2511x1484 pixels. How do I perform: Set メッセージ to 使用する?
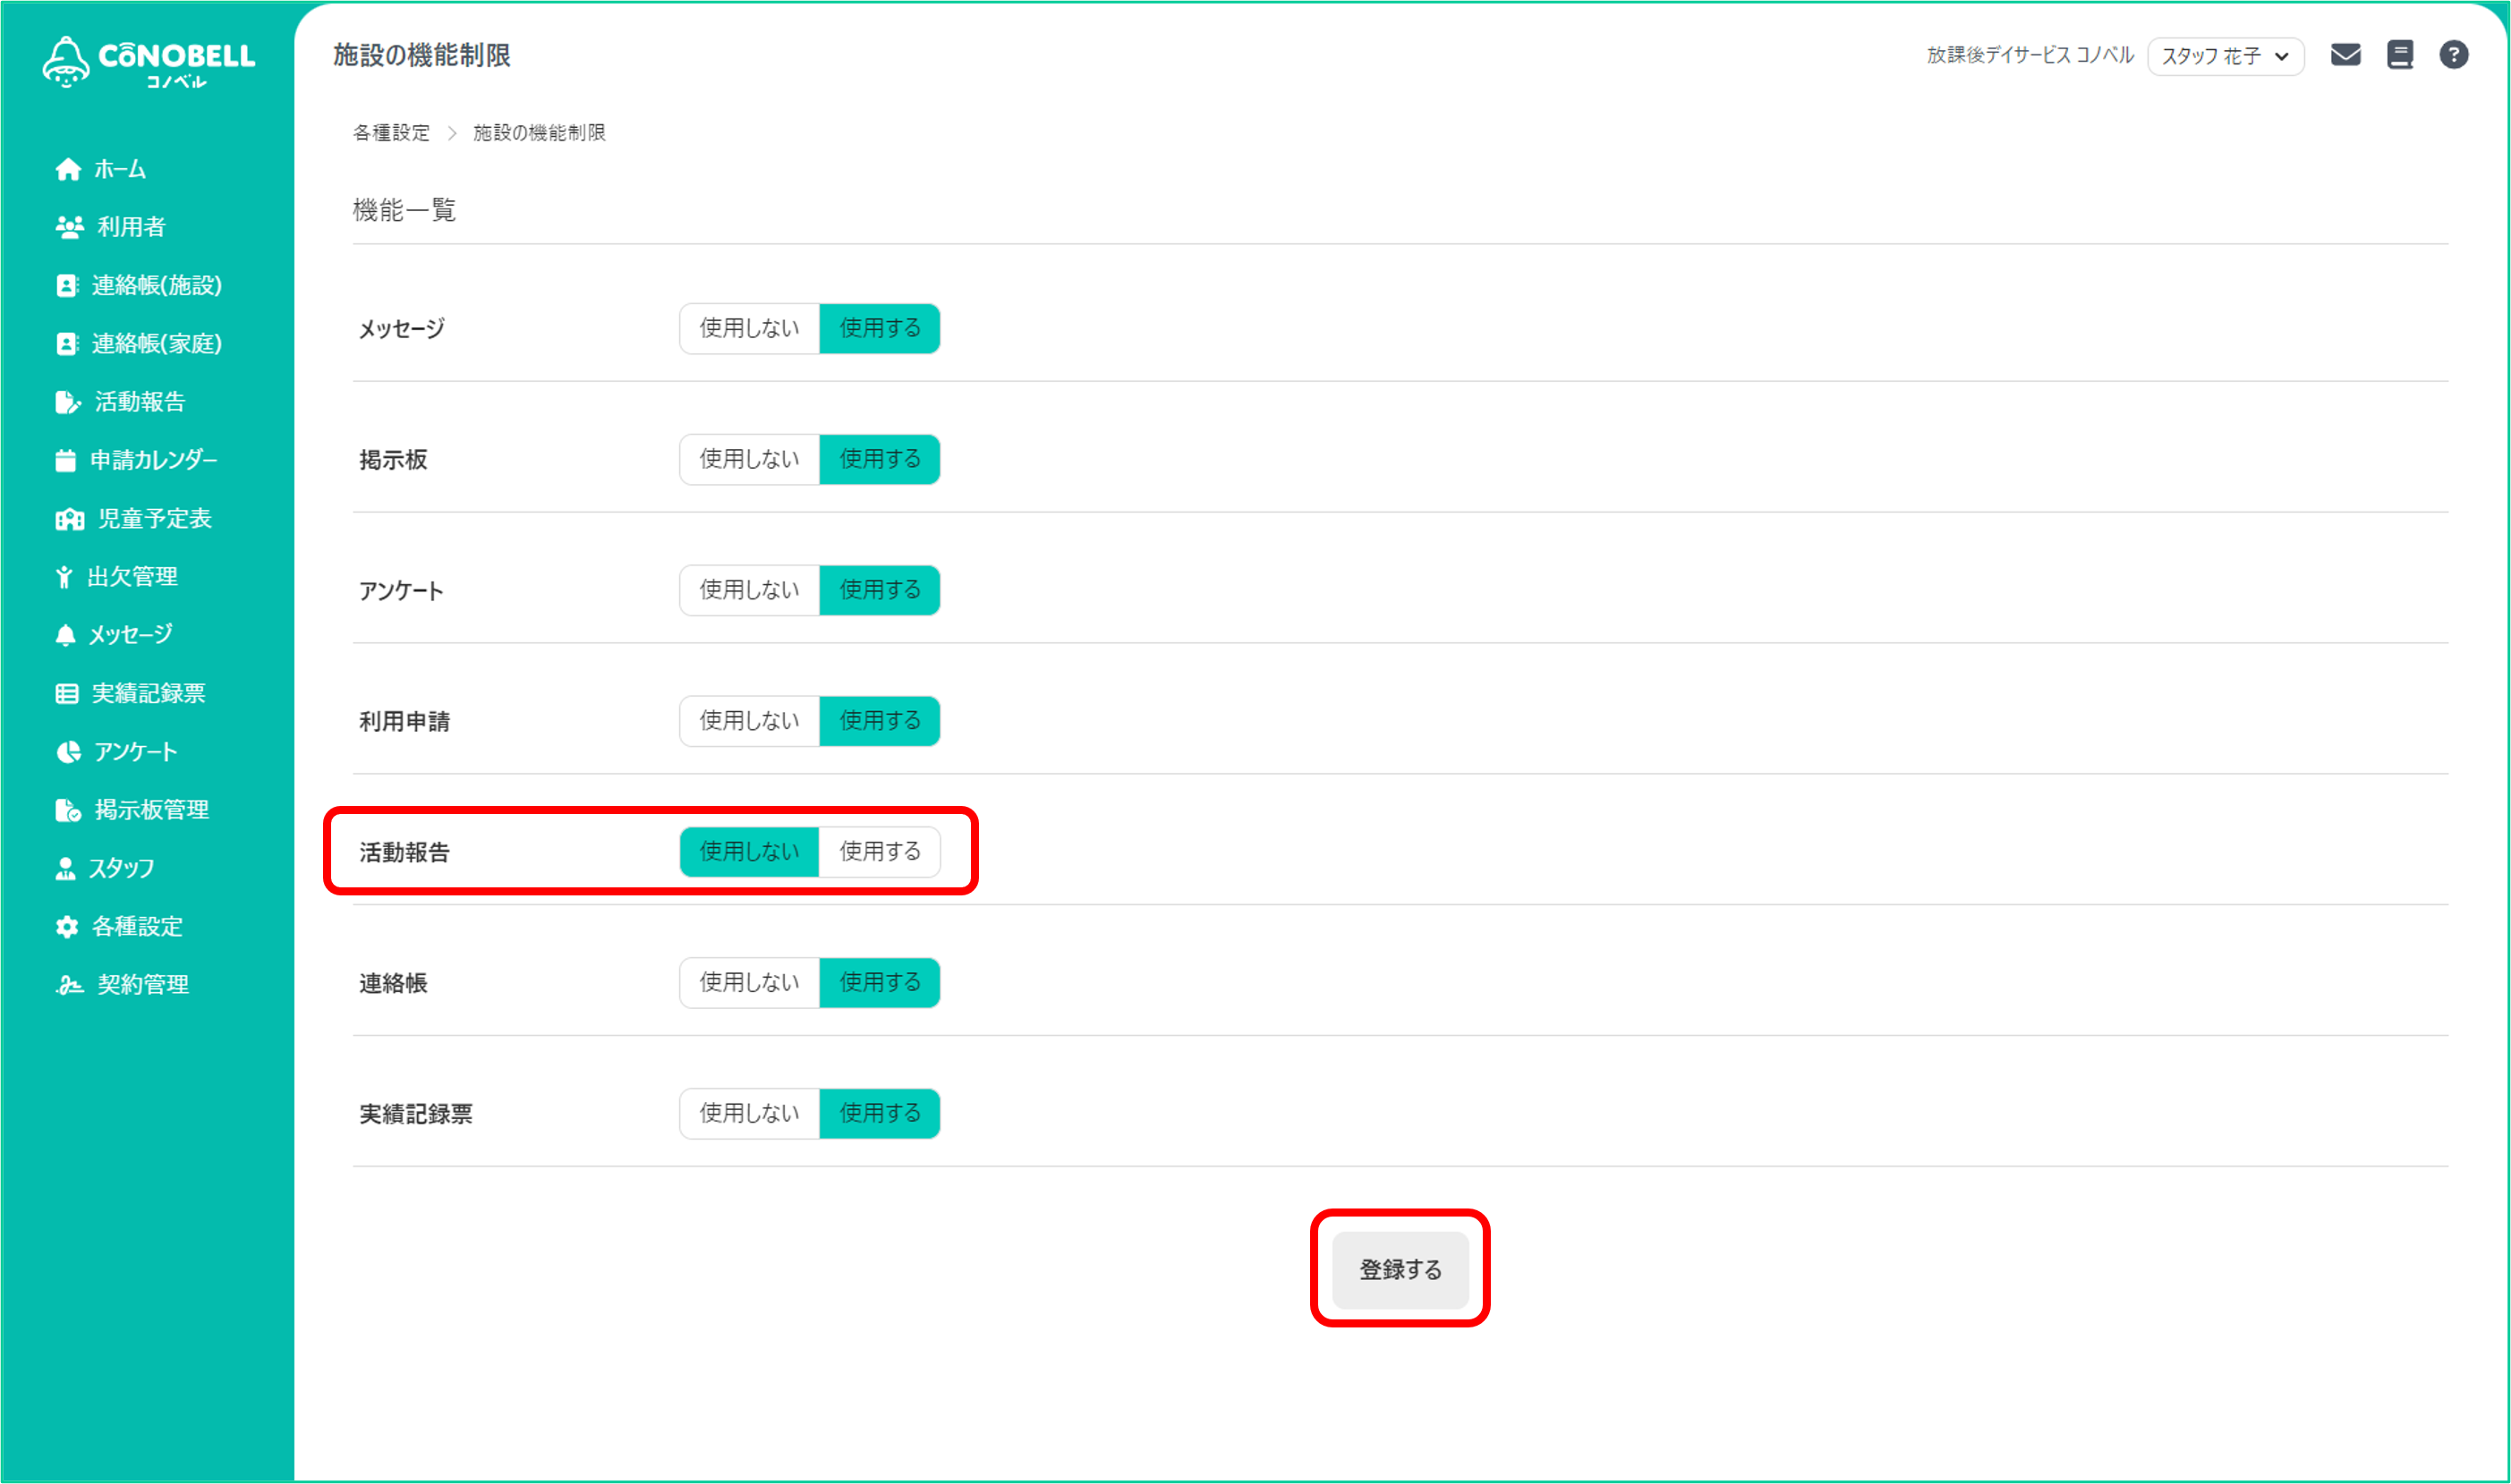pyautogui.click(x=880, y=328)
